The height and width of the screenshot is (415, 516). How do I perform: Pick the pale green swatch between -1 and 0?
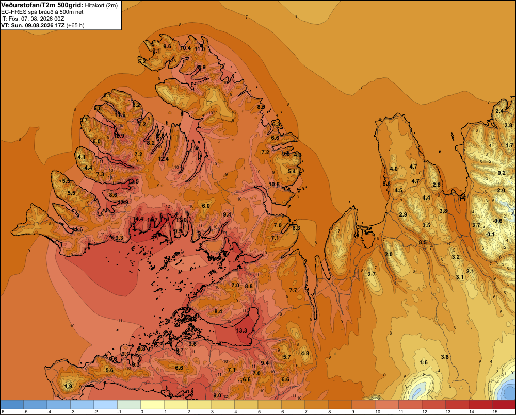click(x=129, y=405)
